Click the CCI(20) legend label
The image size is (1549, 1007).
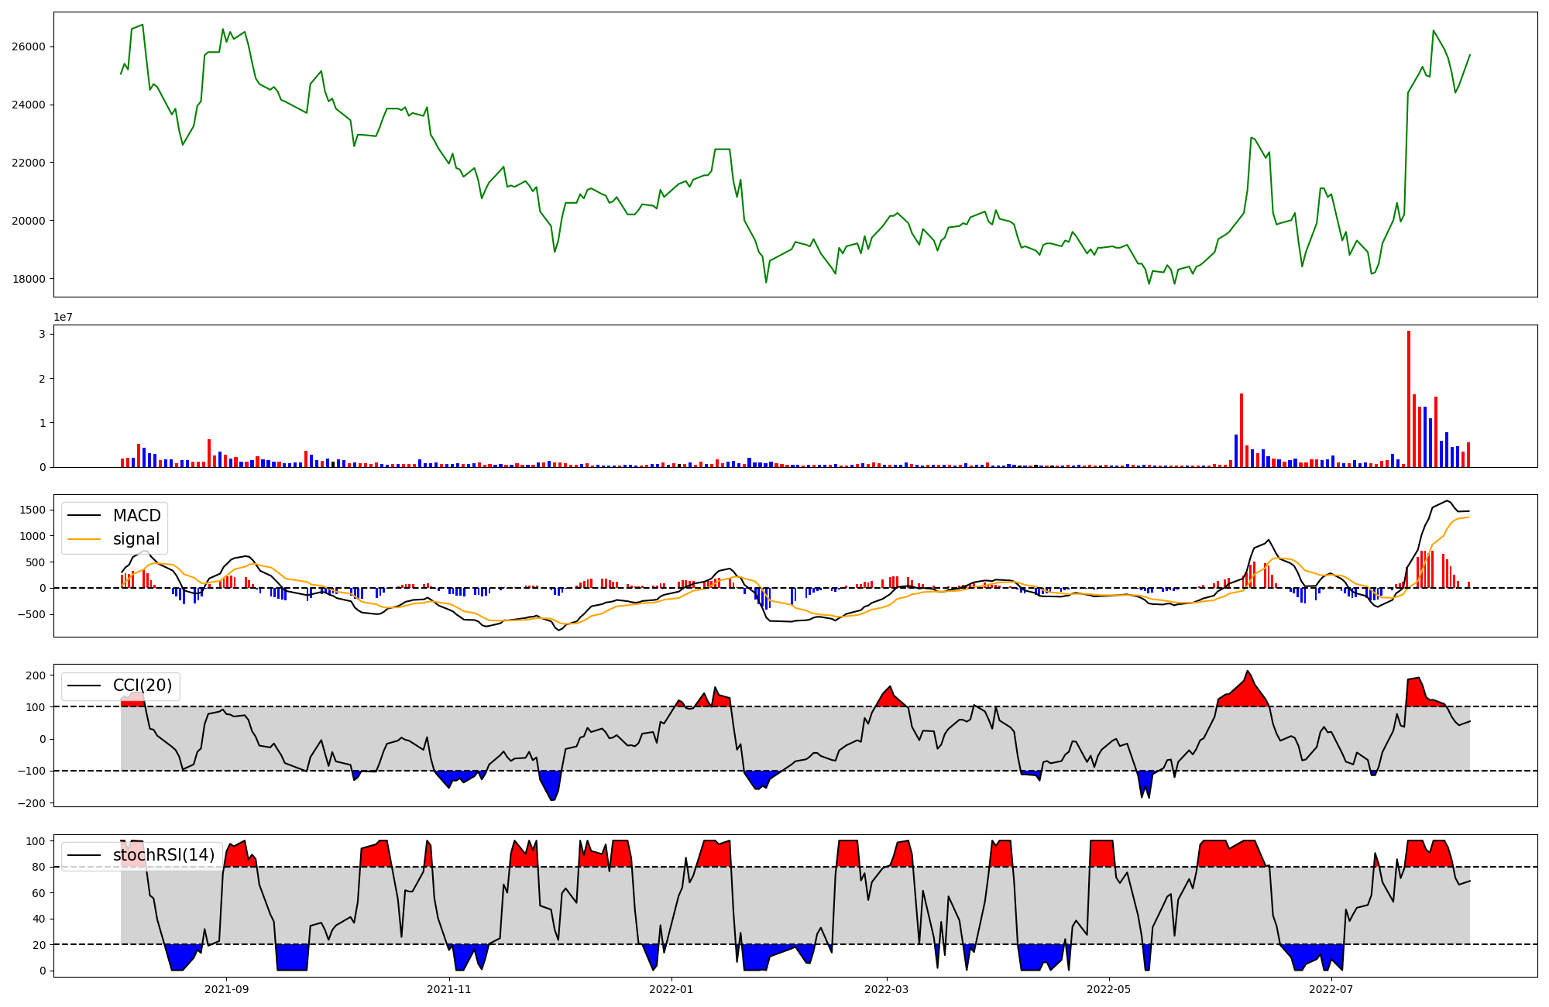[143, 686]
